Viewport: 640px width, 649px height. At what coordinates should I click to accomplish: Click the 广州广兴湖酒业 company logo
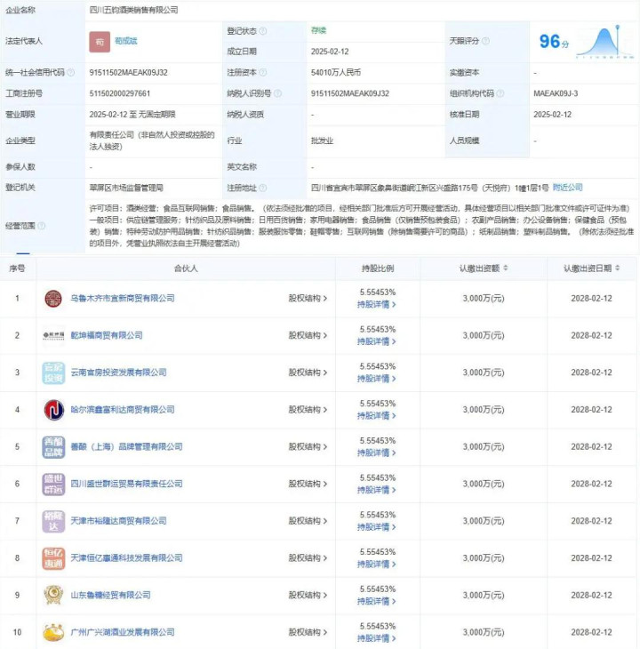53,632
